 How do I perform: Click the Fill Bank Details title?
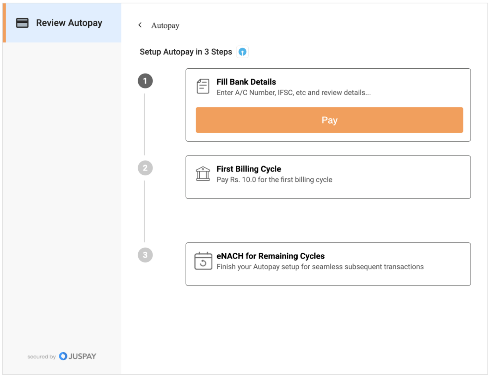click(x=246, y=82)
